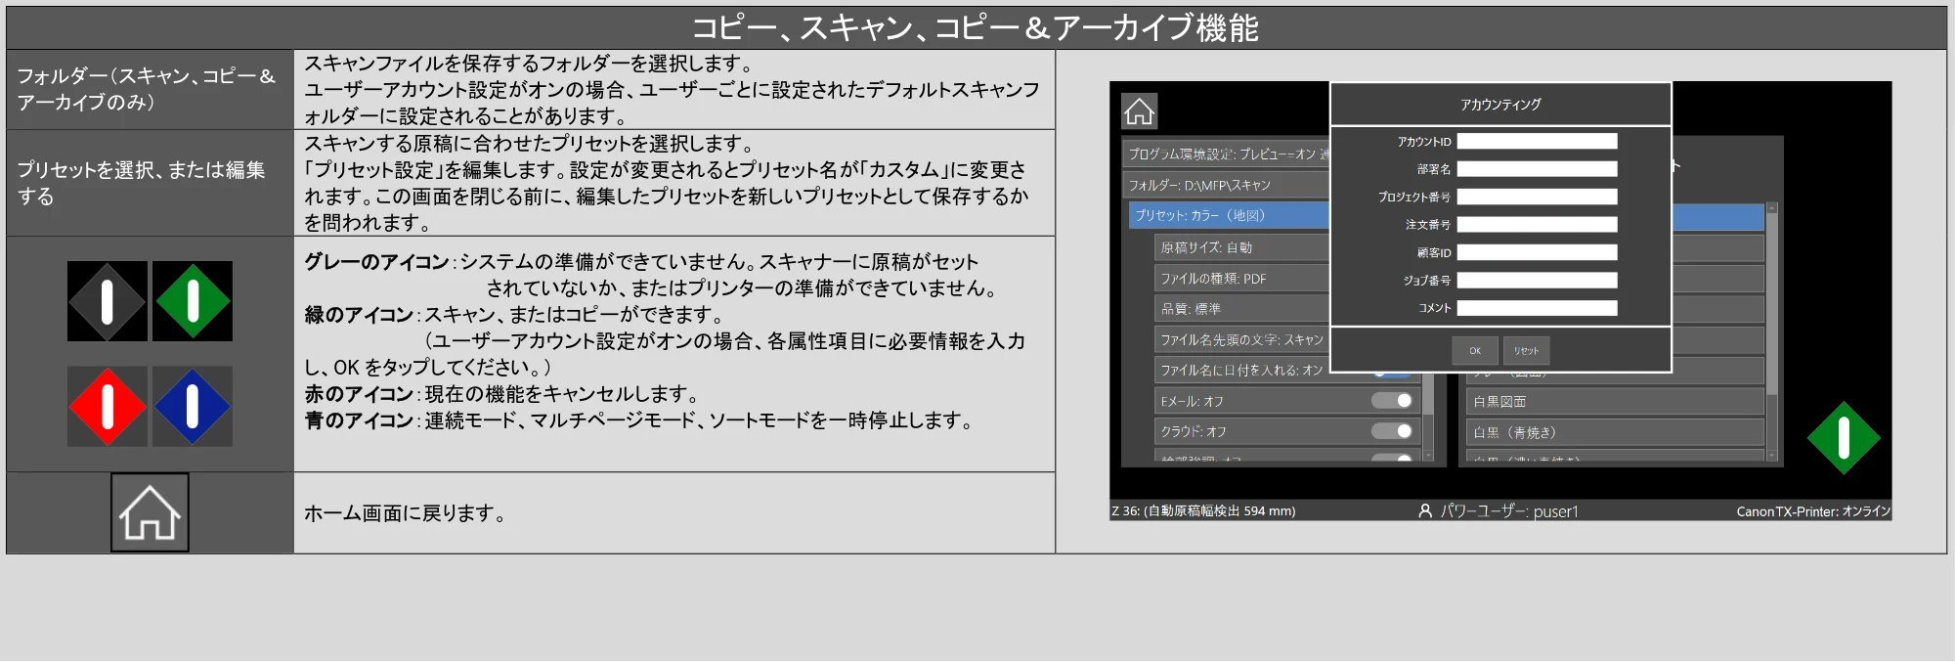Click the プロジェクト番号 input field

point(1537,197)
